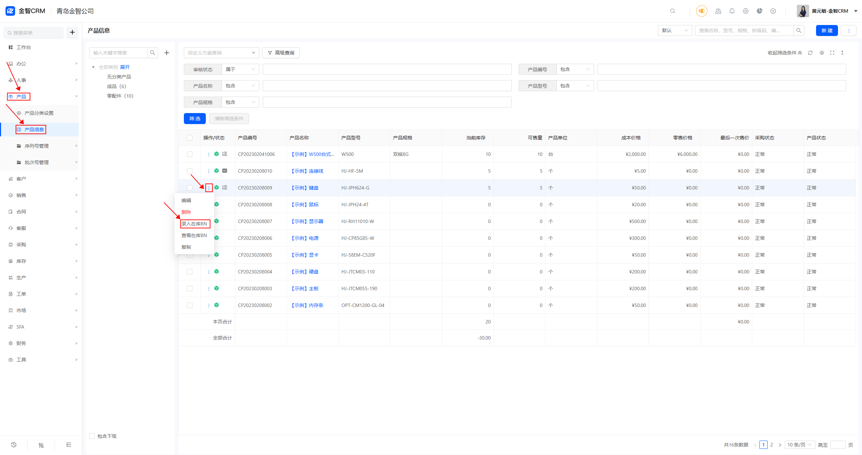Click the 产品名称 filter input field
Image resolution: width=862 pixels, height=455 pixels.
click(387, 86)
